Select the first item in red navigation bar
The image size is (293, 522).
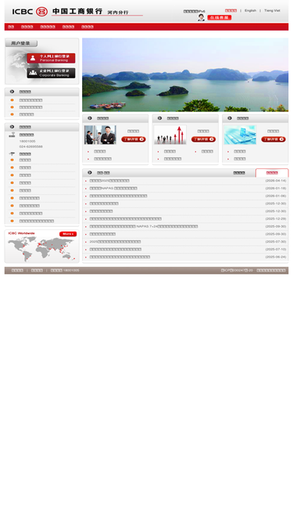click(11, 27)
